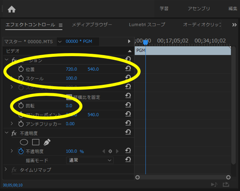The width and height of the screenshot is (240, 191).
Task: Click the left zoom bar handle
Action: coord(138,177)
